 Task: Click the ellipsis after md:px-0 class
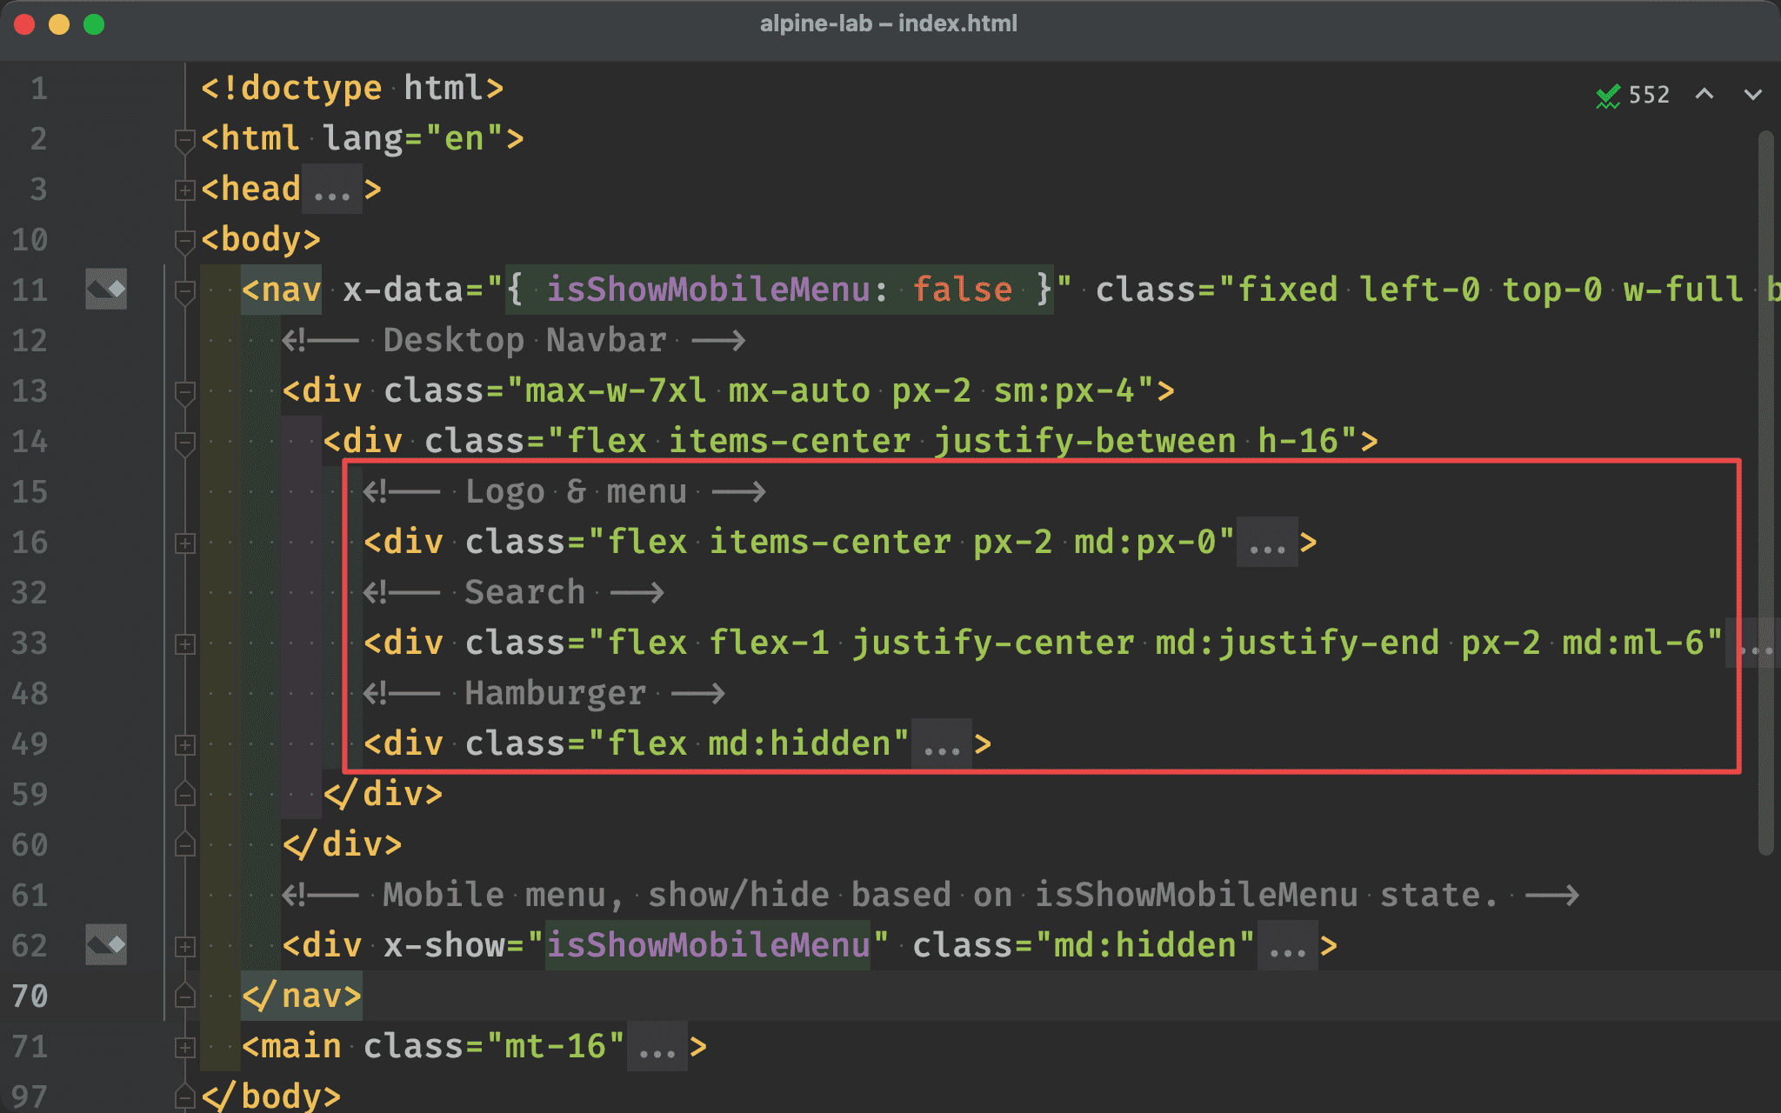[x=1267, y=543]
